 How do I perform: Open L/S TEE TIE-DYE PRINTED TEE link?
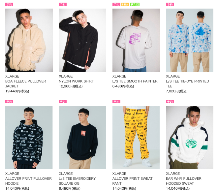(187, 83)
